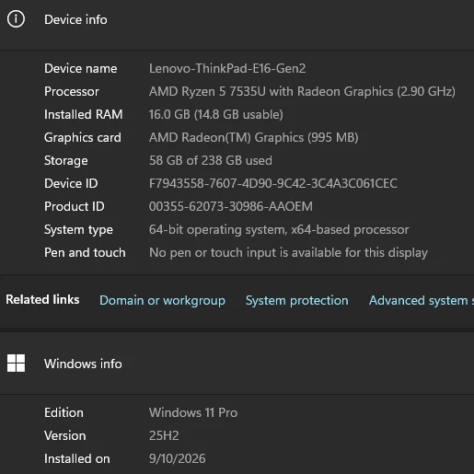Click 58 GB of 238 GB used value

[211, 160]
